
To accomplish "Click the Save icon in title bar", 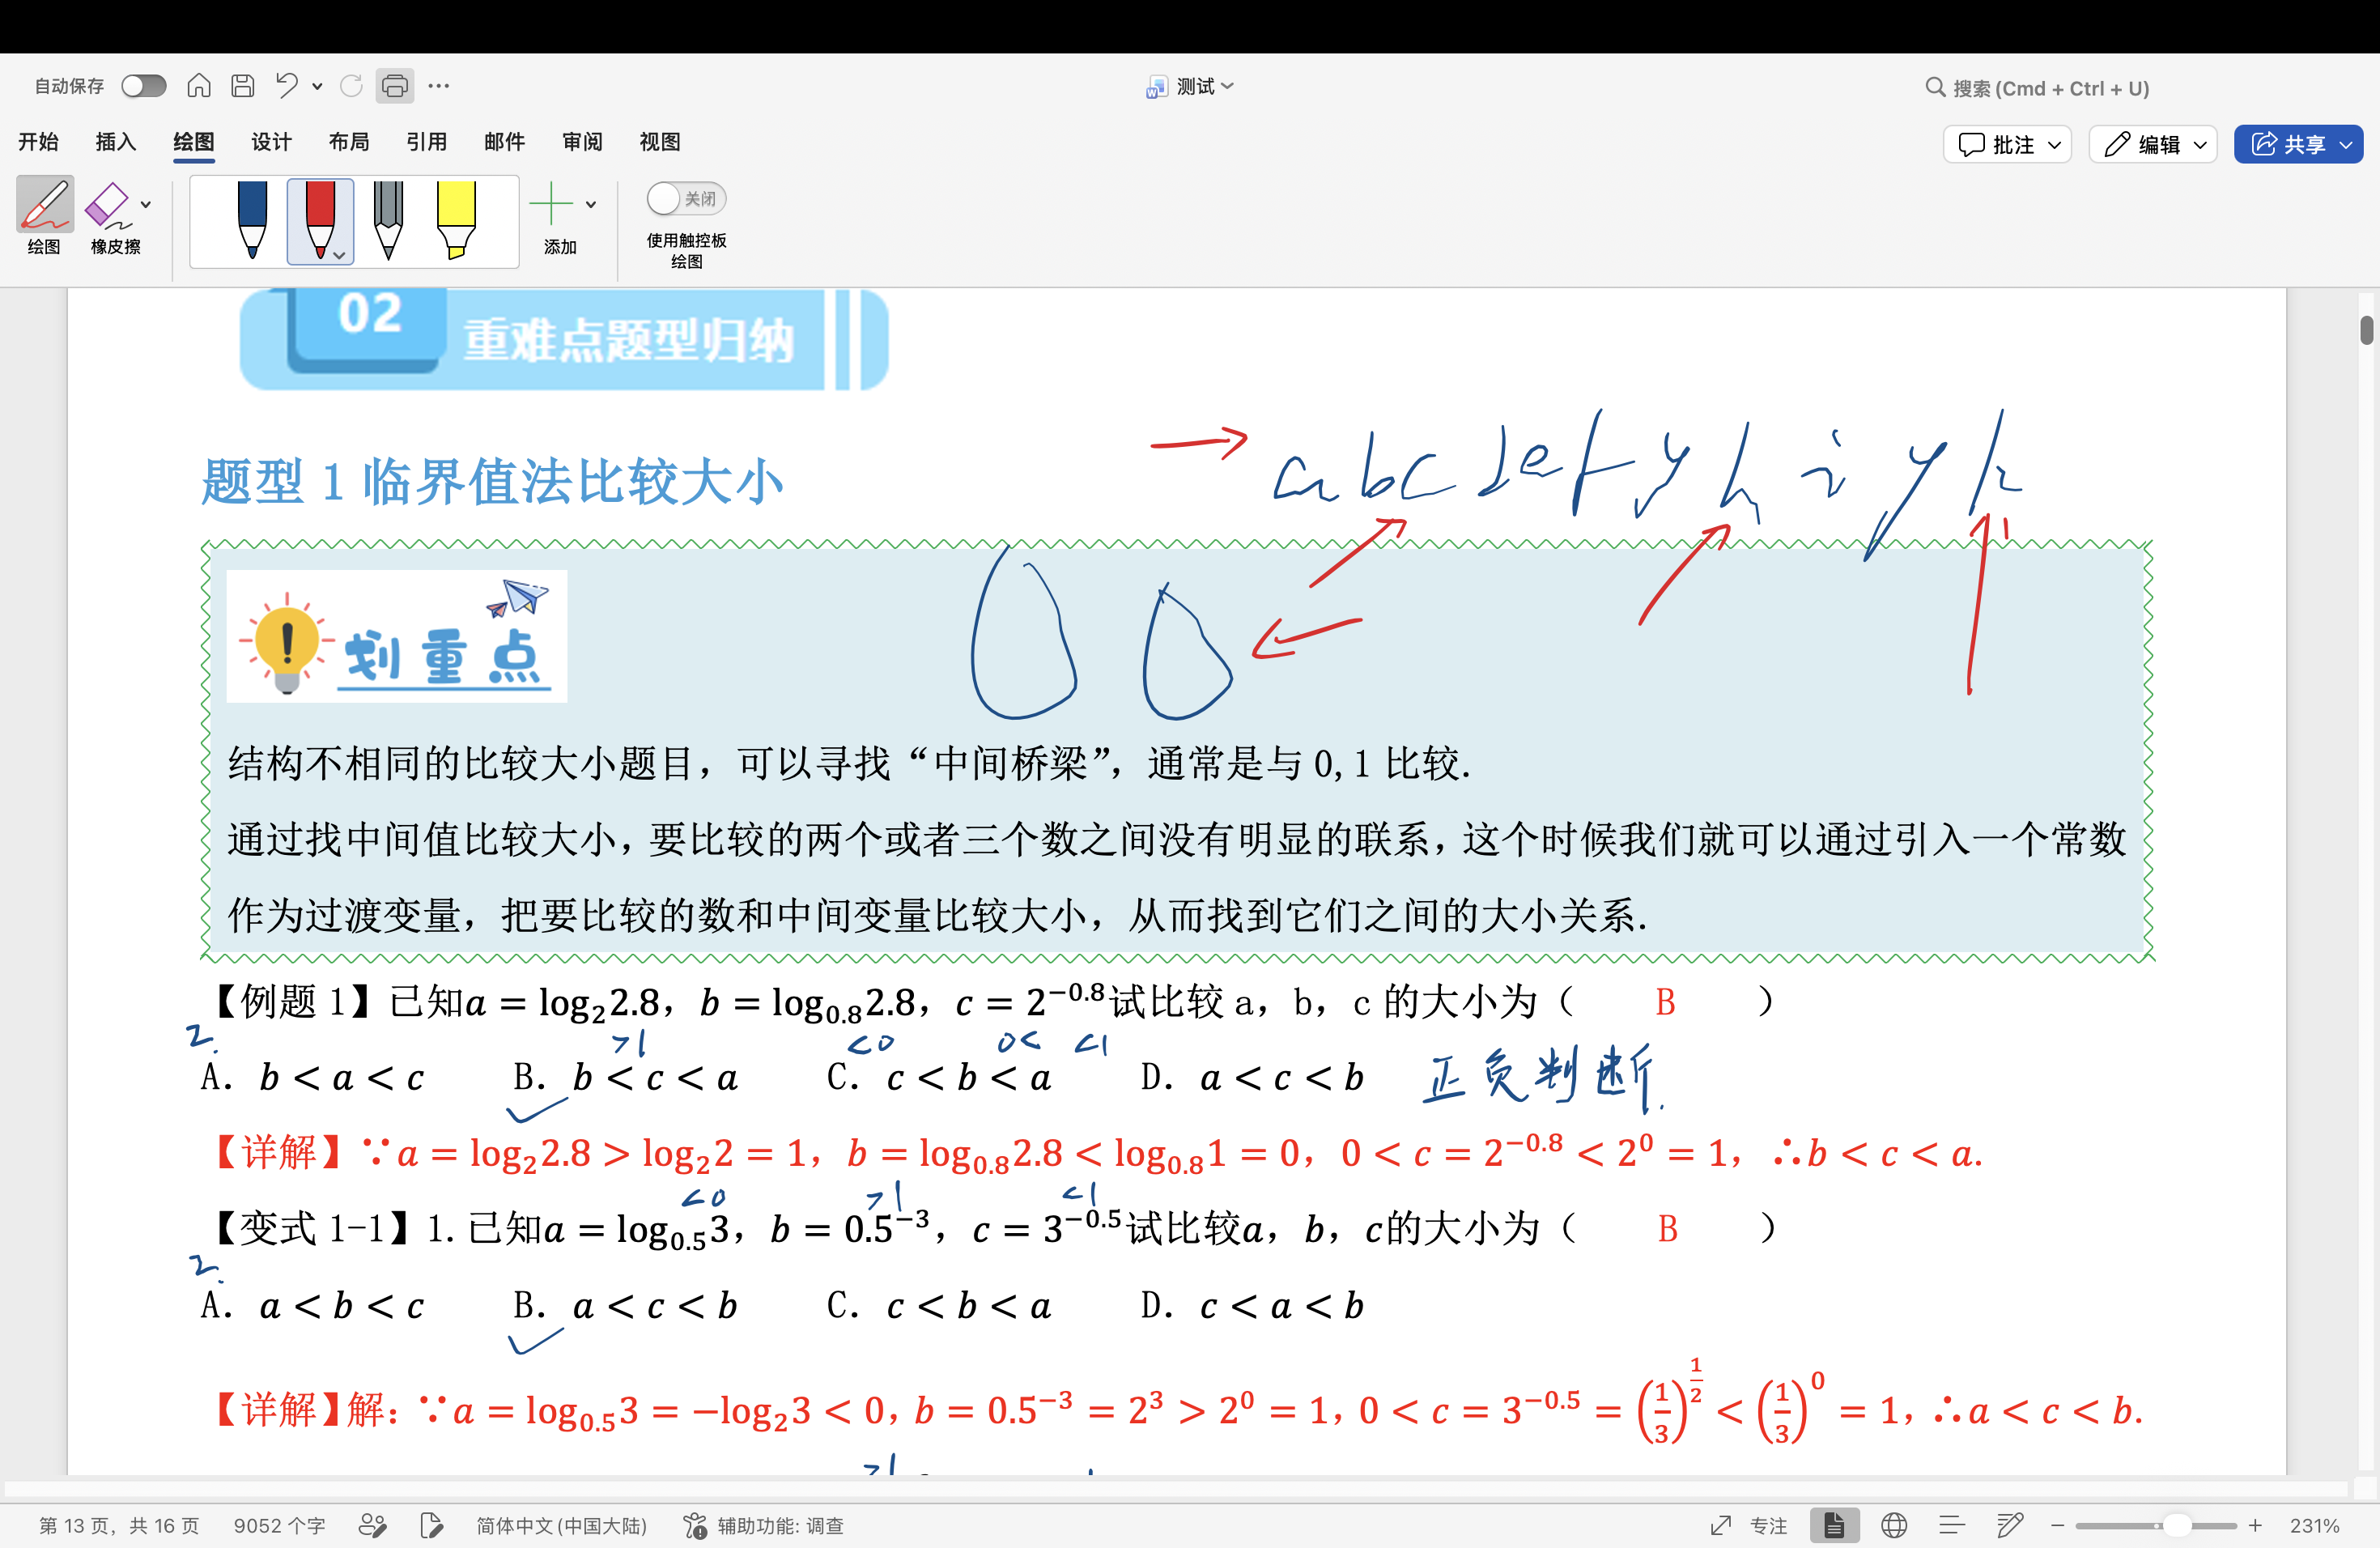I will point(243,86).
